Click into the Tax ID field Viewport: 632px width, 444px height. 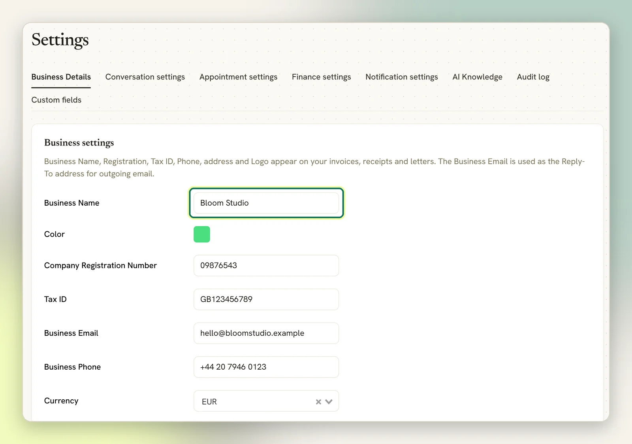pos(266,299)
